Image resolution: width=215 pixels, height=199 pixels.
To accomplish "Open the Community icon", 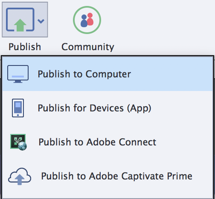I will point(87,20).
